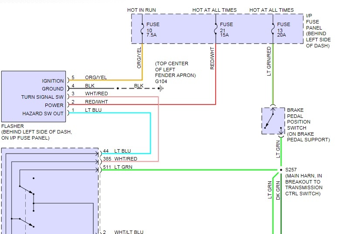This screenshot has width=359, height=234.
Task: Click the brake pedal position switch symbol
Action: pyautogui.click(x=273, y=121)
